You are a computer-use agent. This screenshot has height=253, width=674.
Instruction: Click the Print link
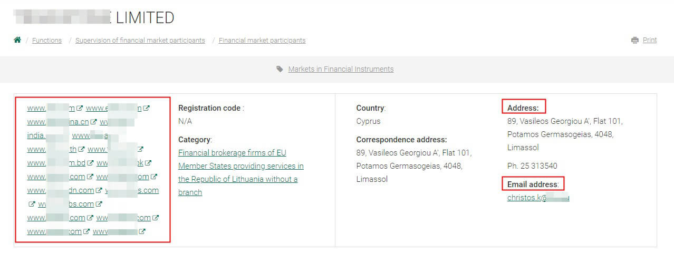coord(650,40)
